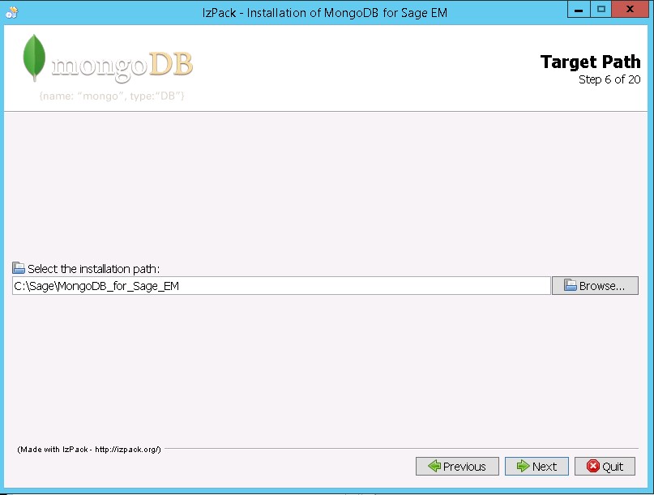Screen dimensions: 654x495
Task: Click the red X icon on Quit
Action: click(x=593, y=467)
